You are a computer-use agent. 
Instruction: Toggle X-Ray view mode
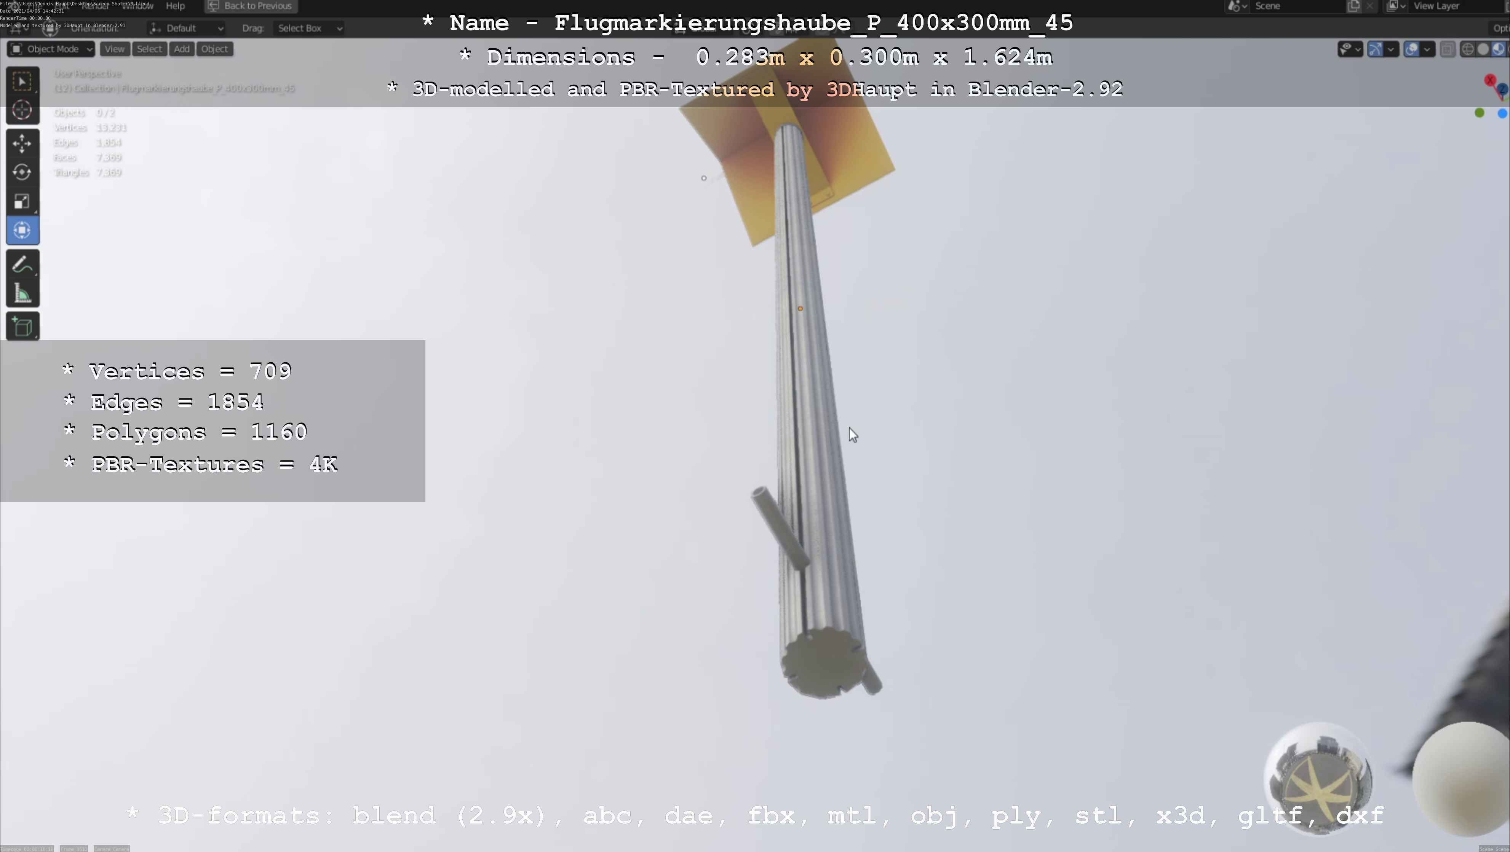click(x=1447, y=49)
